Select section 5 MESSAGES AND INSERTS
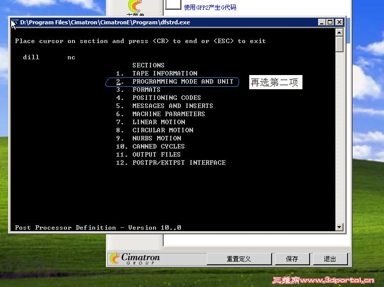This screenshot has height=287, width=384. 164,105
